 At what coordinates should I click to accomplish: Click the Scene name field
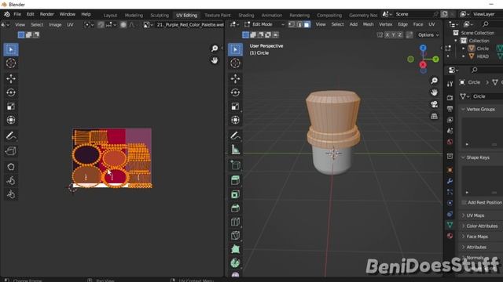tap(413, 14)
